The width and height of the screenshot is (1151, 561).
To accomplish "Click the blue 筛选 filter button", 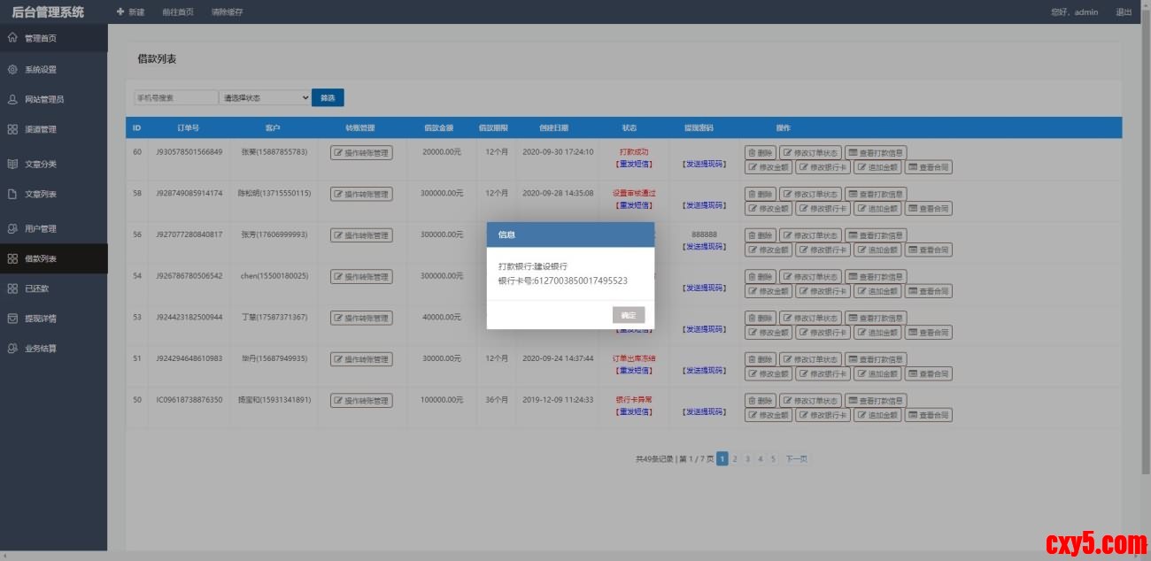I will pyautogui.click(x=328, y=97).
